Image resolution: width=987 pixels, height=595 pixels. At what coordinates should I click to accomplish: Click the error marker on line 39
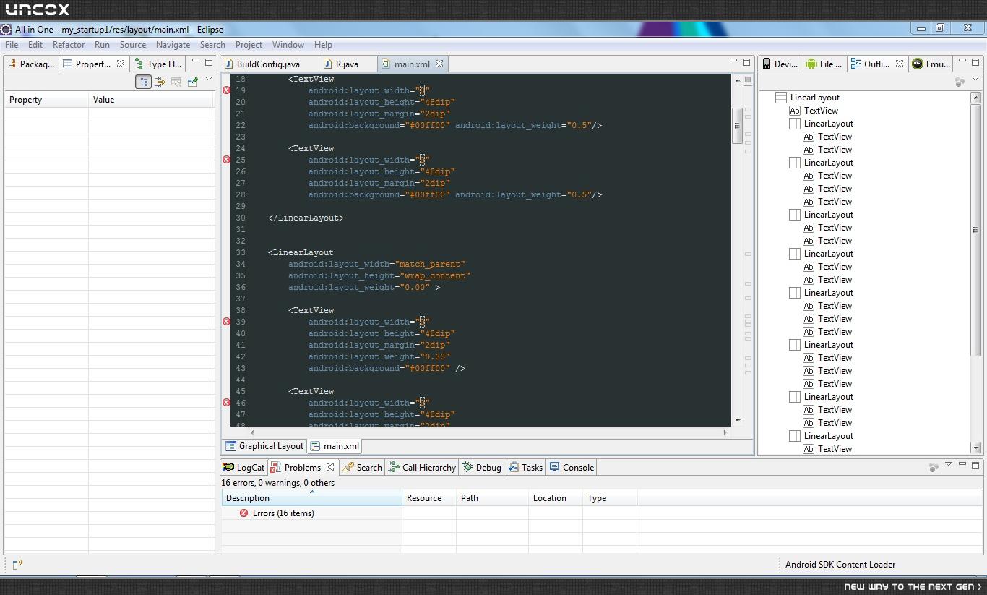[x=226, y=322]
